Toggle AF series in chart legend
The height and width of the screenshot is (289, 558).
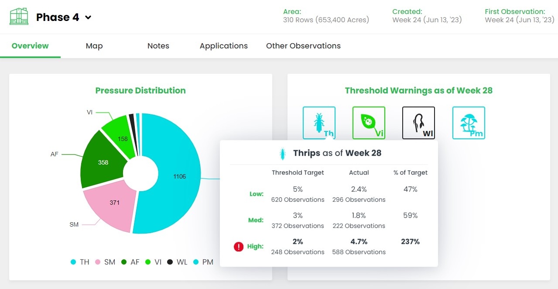click(130, 262)
